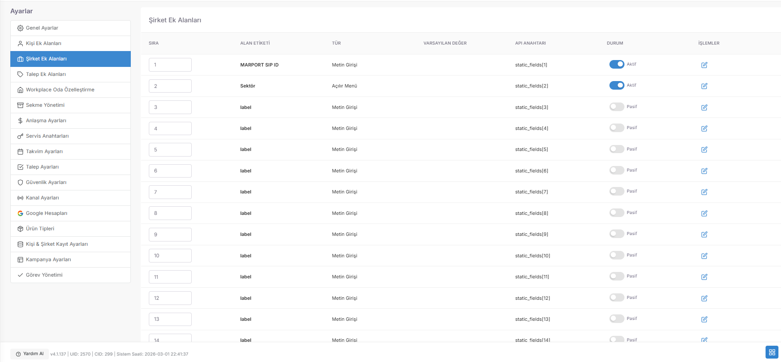The width and height of the screenshot is (781, 362).
Task: Edit the static_fields[11] row
Action: [x=704, y=277]
